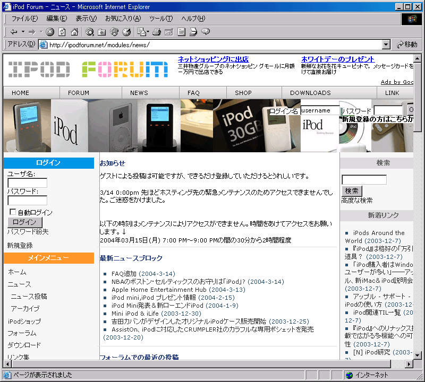This screenshot has height=382, width=425.
Task: Open the ニュース投稿 menu link
Action: pyautogui.click(x=29, y=297)
